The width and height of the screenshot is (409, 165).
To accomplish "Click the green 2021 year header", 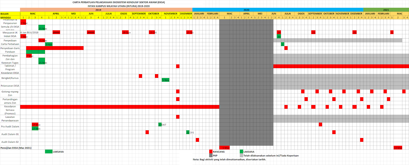I will (x=386, y=10).
